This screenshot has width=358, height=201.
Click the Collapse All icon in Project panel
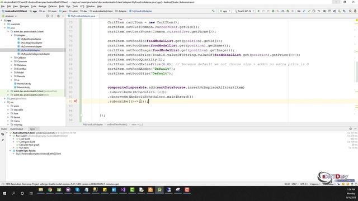[x=52, y=16]
